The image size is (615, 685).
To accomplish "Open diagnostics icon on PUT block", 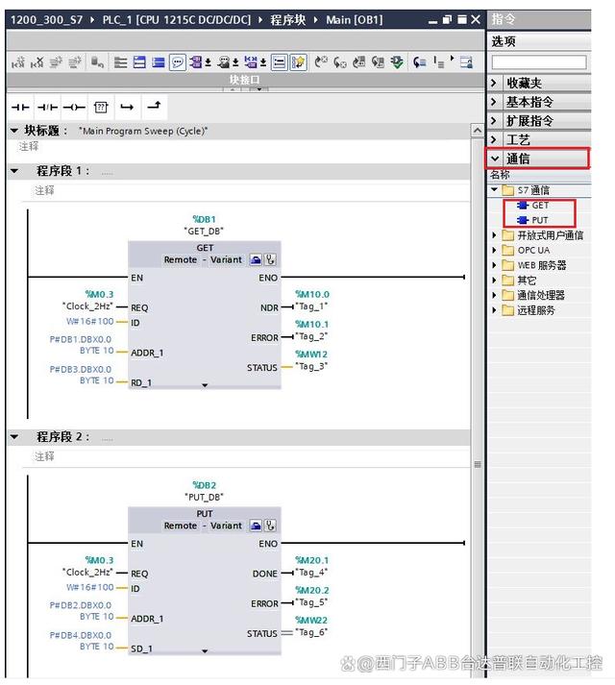I will click(271, 526).
